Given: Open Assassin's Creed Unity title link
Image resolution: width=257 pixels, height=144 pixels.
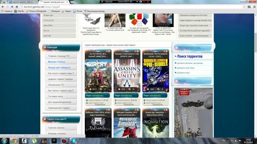Looking at the screenshot, I should 127,55.
